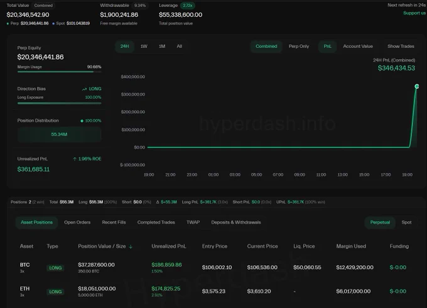Image resolution: width=427 pixels, height=308 pixels.
Task: Open the Asset Positions tab
Action: click(36, 223)
